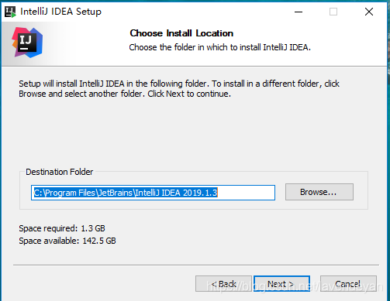The width and height of the screenshot is (390, 301).
Task: Click the "Destination Folder" group label
Action: (60, 172)
